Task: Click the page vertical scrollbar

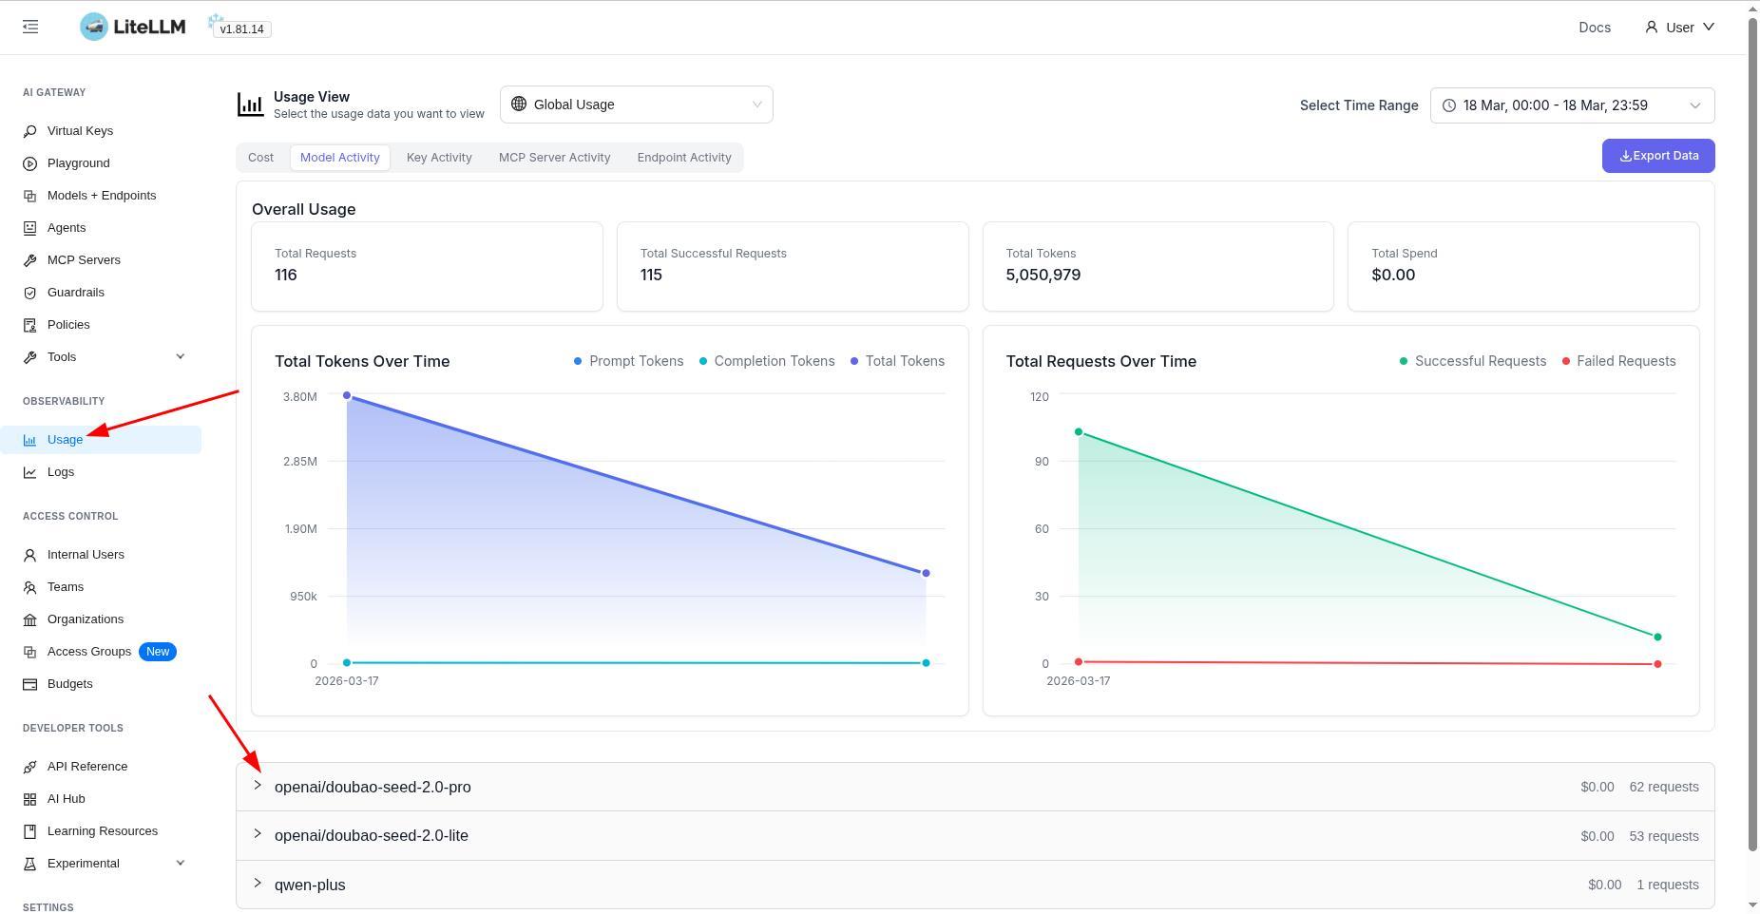Action: click(x=1753, y=432)
